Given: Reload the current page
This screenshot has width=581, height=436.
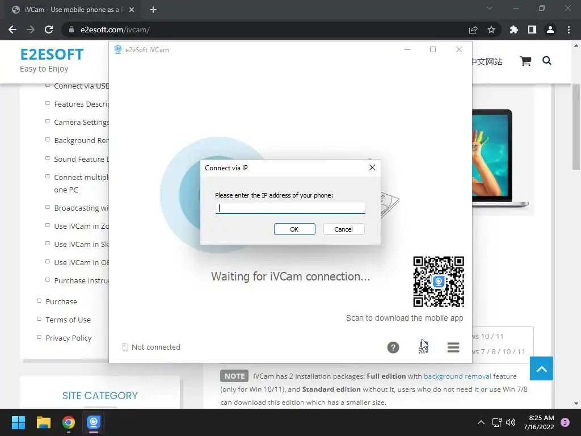Looking at the screenshot, I should click(49, 30).
